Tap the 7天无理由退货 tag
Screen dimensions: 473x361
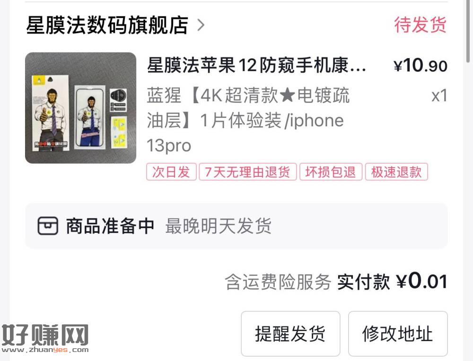(248, 172)
